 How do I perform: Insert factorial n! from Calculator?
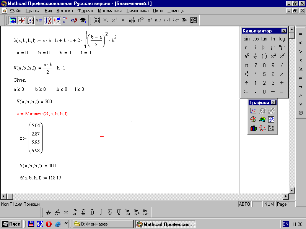246,48
